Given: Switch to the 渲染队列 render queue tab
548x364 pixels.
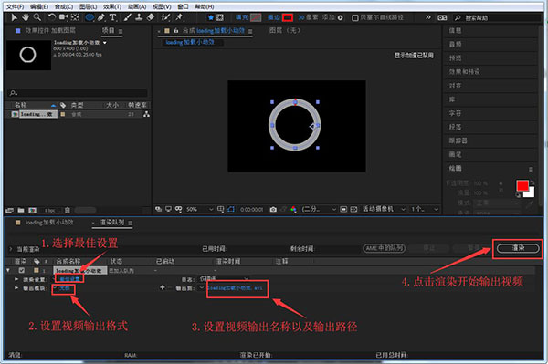Looking at the screenshot, I should [x=111, y=223].
